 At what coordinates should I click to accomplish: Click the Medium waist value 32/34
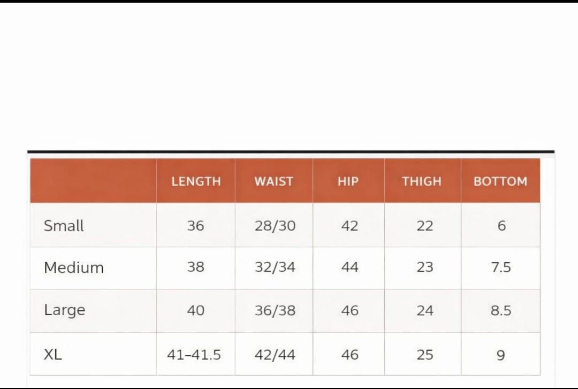click(x=275, y=268)
